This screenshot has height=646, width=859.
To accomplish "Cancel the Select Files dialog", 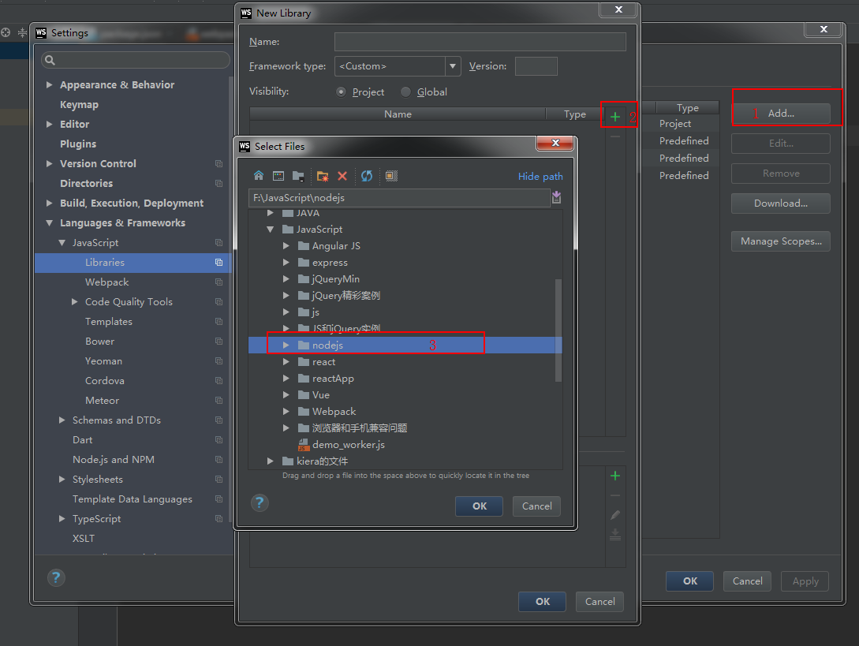I will pyautogui.click(x=537, y=506).
